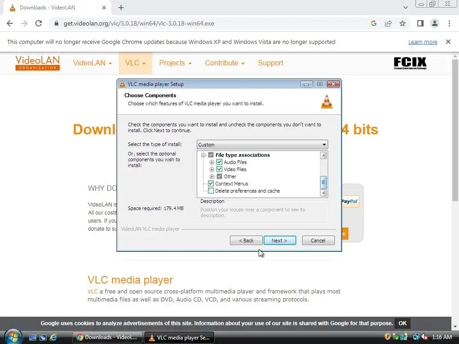Image resolution: width=459 pixels, height=344 pixels.
Task: Launch Internet Explorer from quick launch
Action: point(53,337)
